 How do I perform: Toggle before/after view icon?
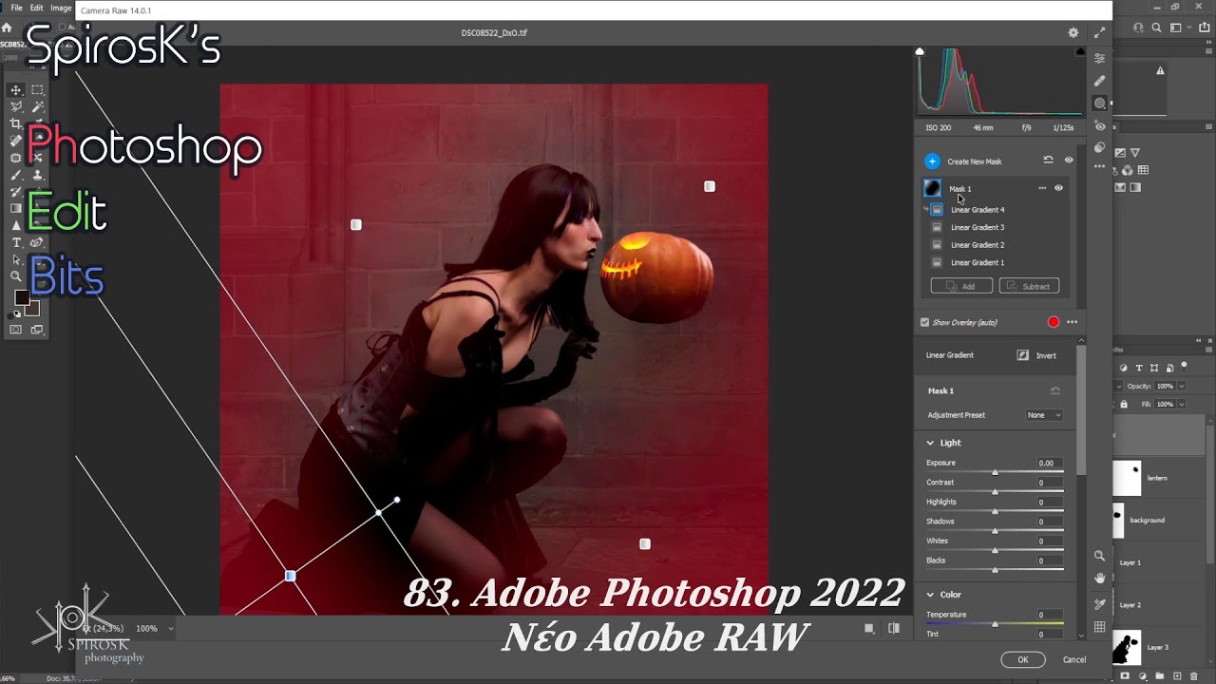(x=893, y=628)
